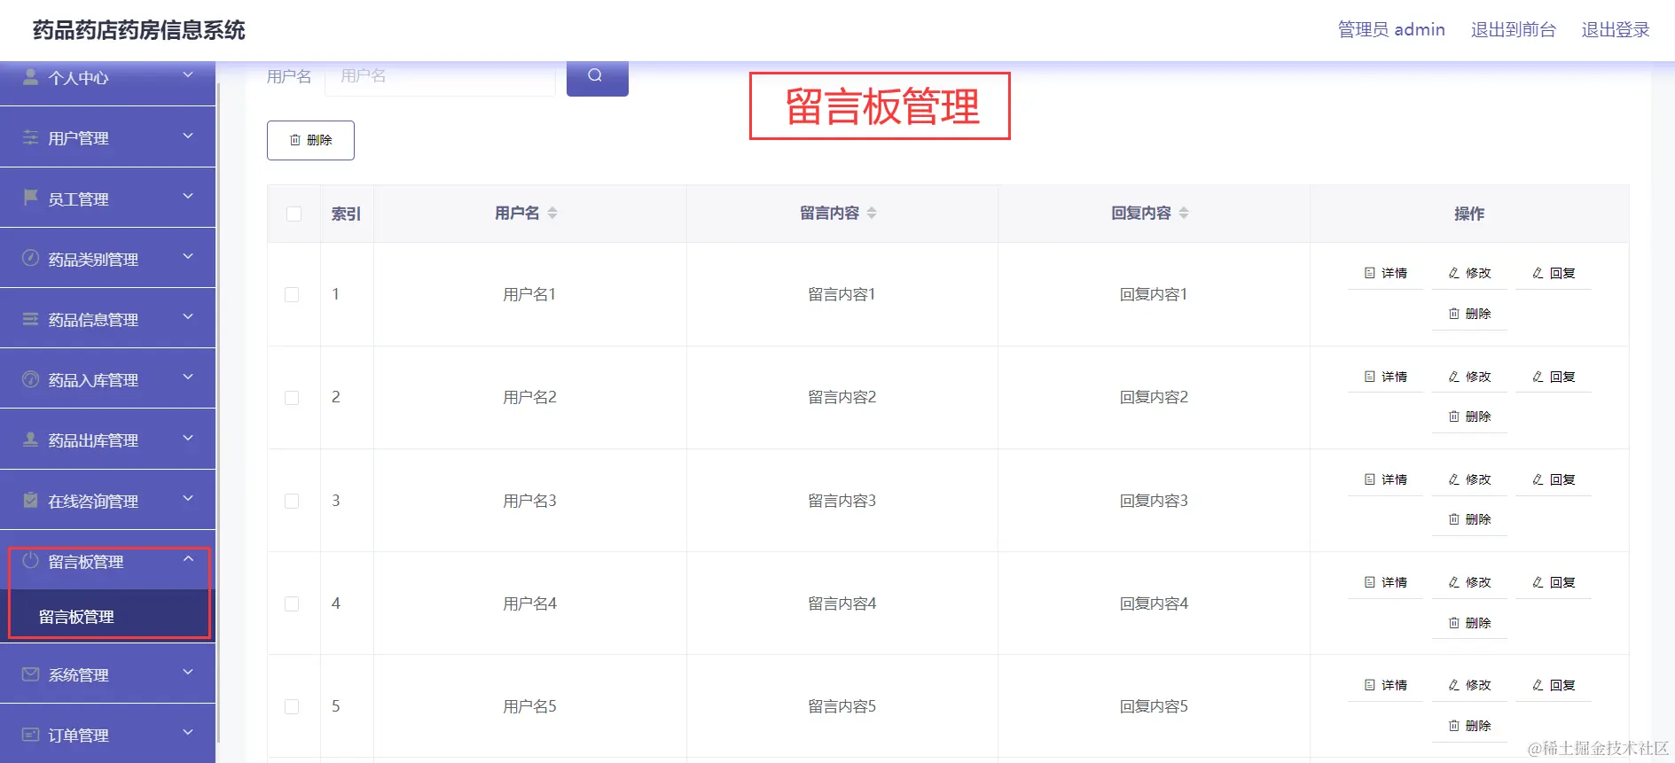Click 回复 for row 用户名1
Screen dimensions: 1675x763
coord(1554,273)
